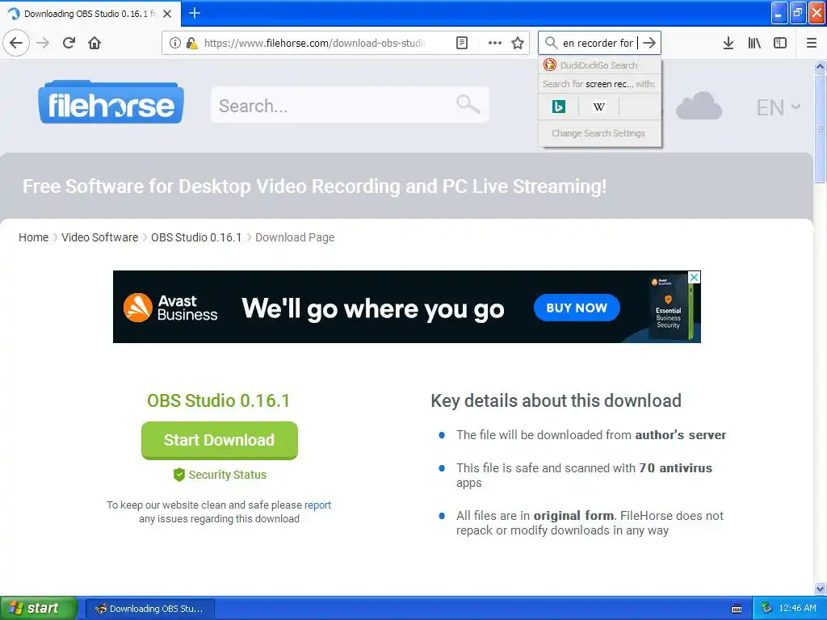The image size is (827, 620).
Task: Go back to the previous page
Action: click(x=16, y=43)
